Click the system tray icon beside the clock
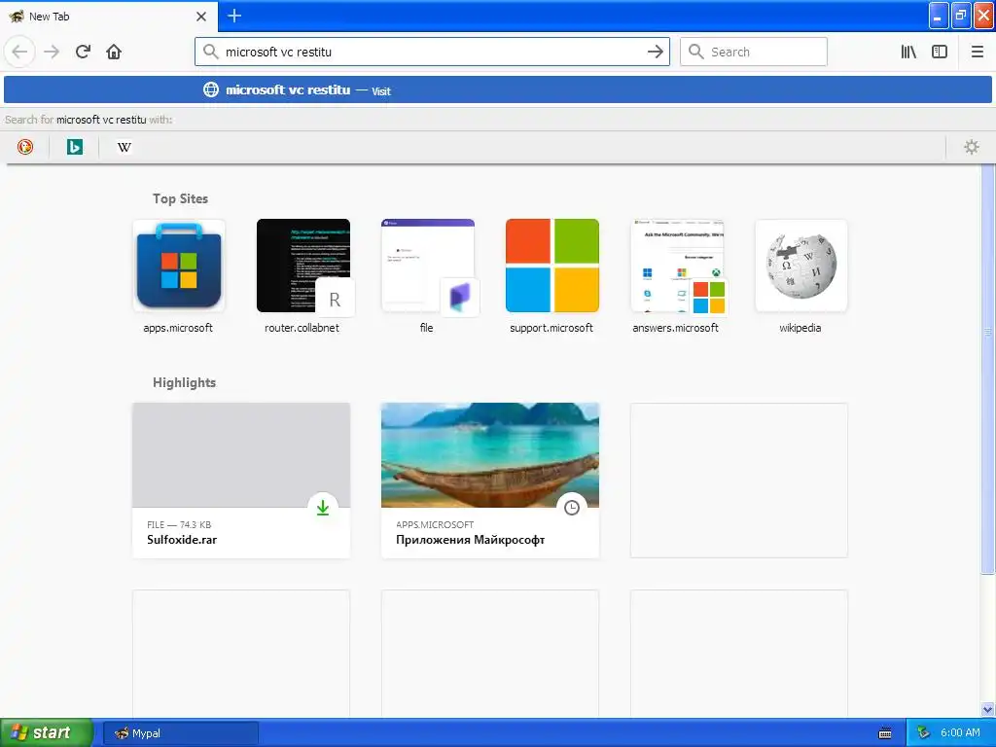Viewport: 996px width, 747px height. (923, 732)
